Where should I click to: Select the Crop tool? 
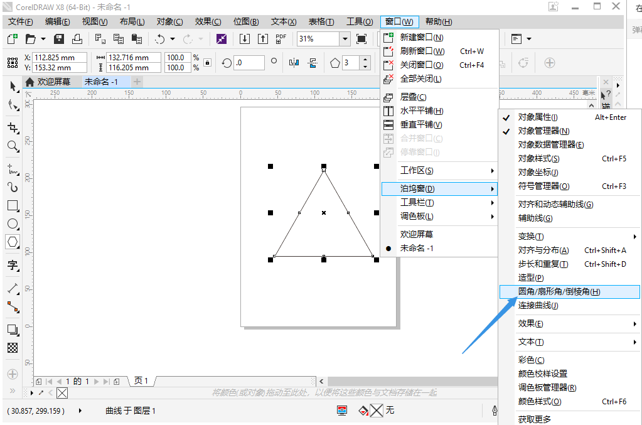[13, 127]
